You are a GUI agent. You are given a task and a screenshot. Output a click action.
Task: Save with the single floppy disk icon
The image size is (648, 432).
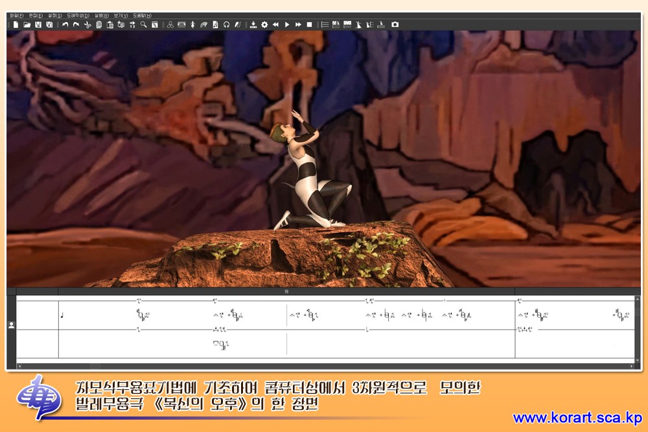tap(38, 25)
